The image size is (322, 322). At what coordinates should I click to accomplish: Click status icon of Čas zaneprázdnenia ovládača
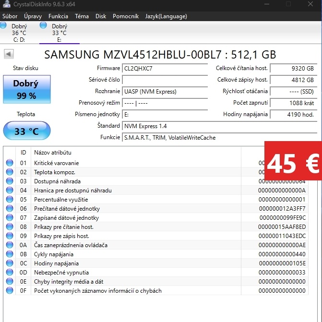pyautogui.click(x=10, y=245)
